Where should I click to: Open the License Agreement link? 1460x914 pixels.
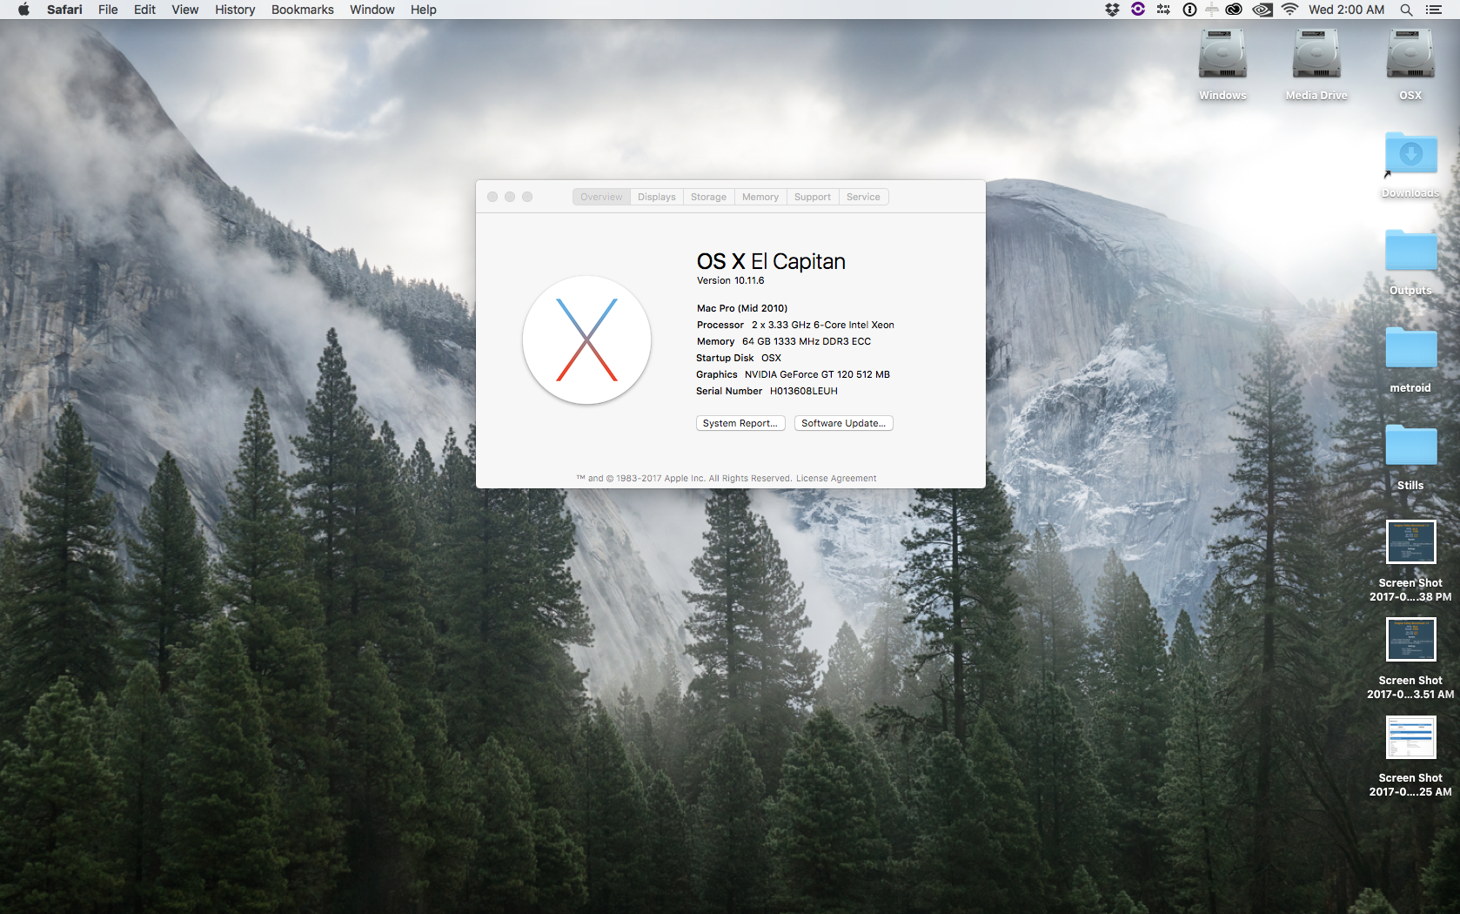click(836, 478)
